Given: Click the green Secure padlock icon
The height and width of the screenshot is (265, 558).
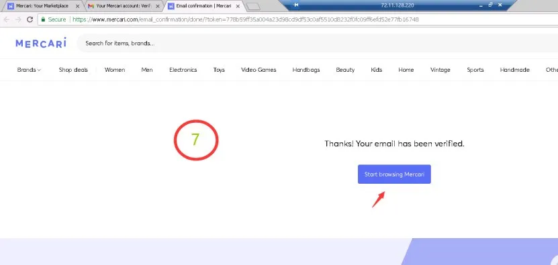Looking at the screenshot, I should [43, 19].
